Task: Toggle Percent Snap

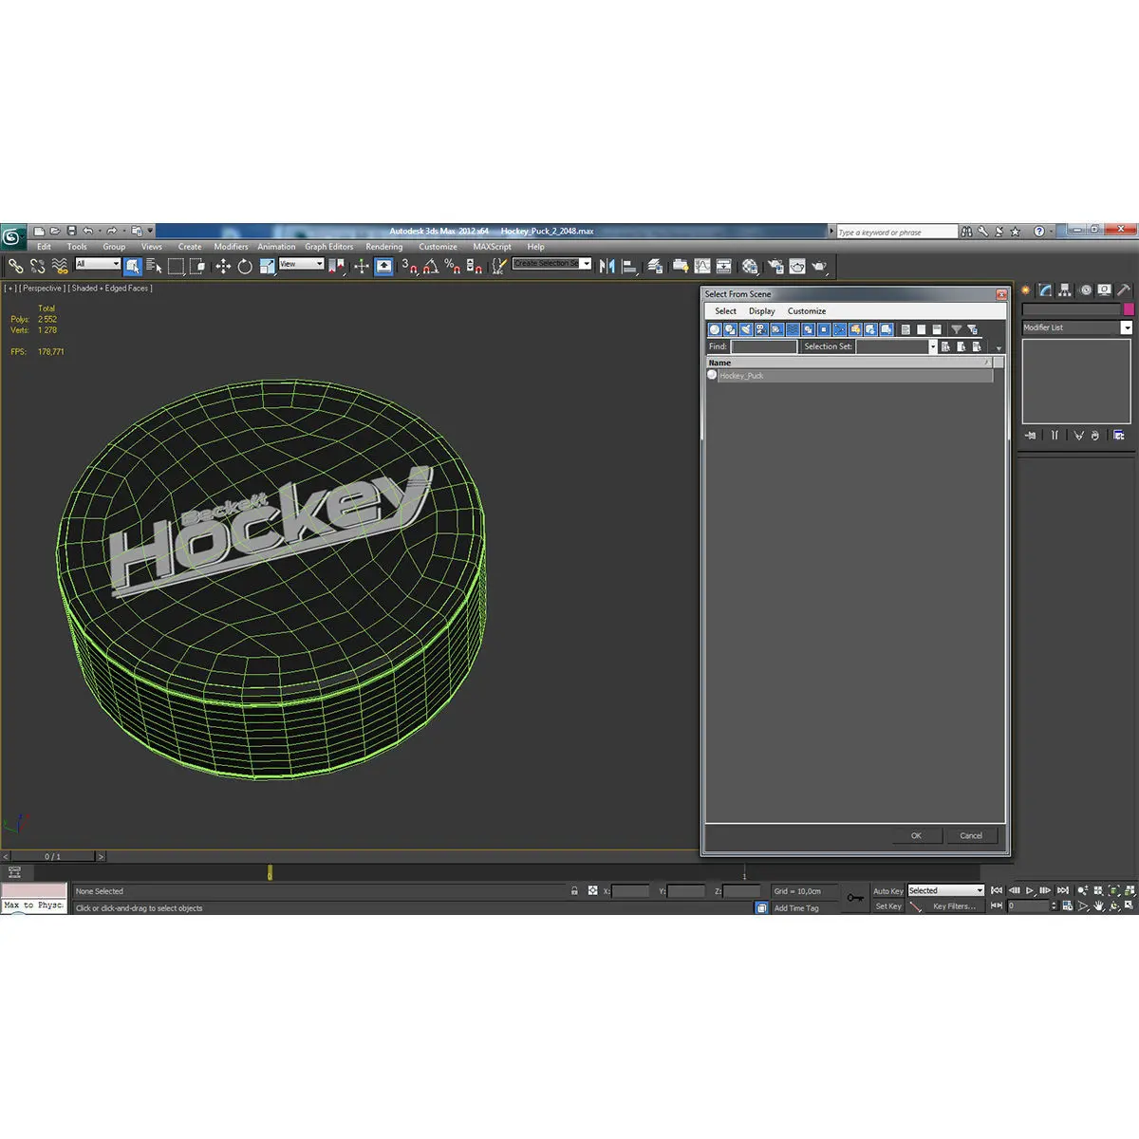Action: click(x=453, y=267)
